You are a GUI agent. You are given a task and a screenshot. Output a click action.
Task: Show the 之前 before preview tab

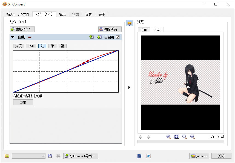pyautogui.click(x=144, y=30)
